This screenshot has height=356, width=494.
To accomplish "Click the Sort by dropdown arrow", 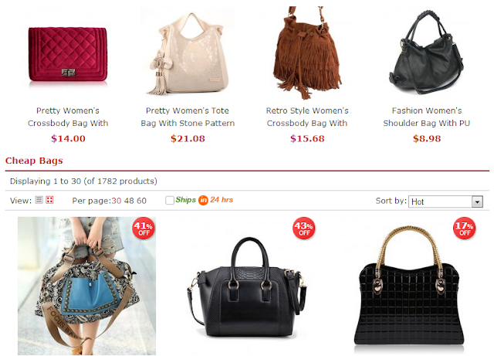I will pos(477,202).
